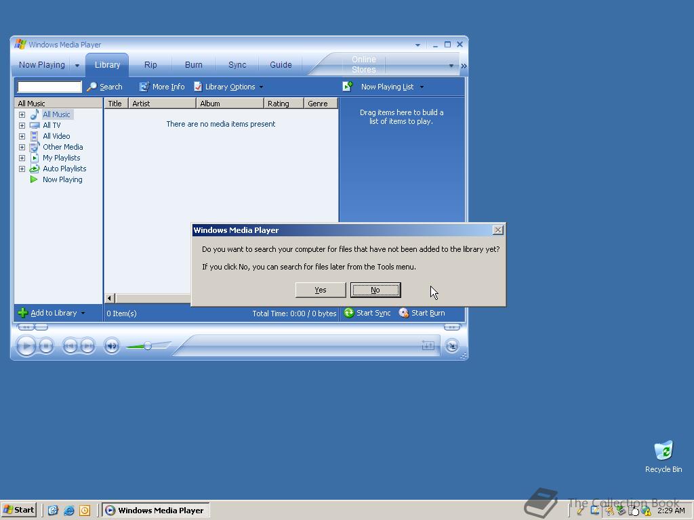694x520 pixels.
Task: Expand the All Video tree node
Action: [22, 136]
